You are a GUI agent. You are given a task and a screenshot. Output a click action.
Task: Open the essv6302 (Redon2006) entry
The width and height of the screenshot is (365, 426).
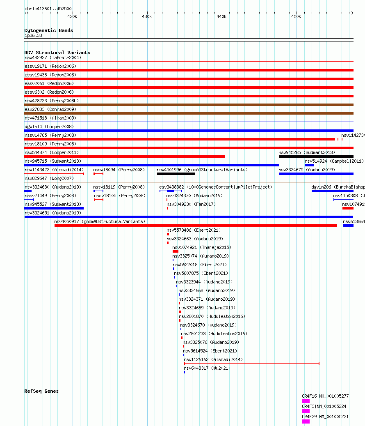coord(49,92)
